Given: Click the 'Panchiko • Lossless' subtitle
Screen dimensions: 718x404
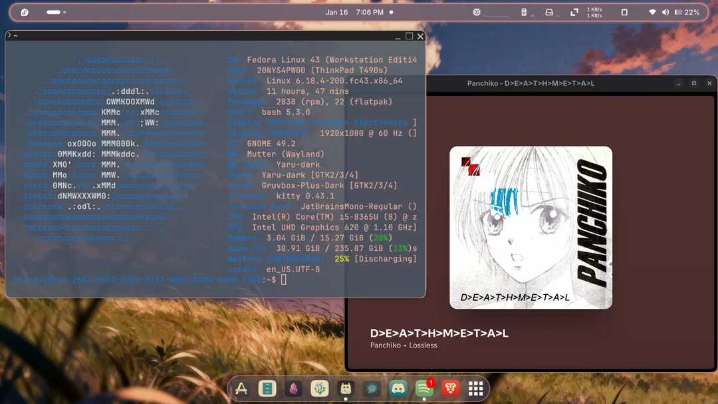Looking at the screenshot, I should 404,345.
